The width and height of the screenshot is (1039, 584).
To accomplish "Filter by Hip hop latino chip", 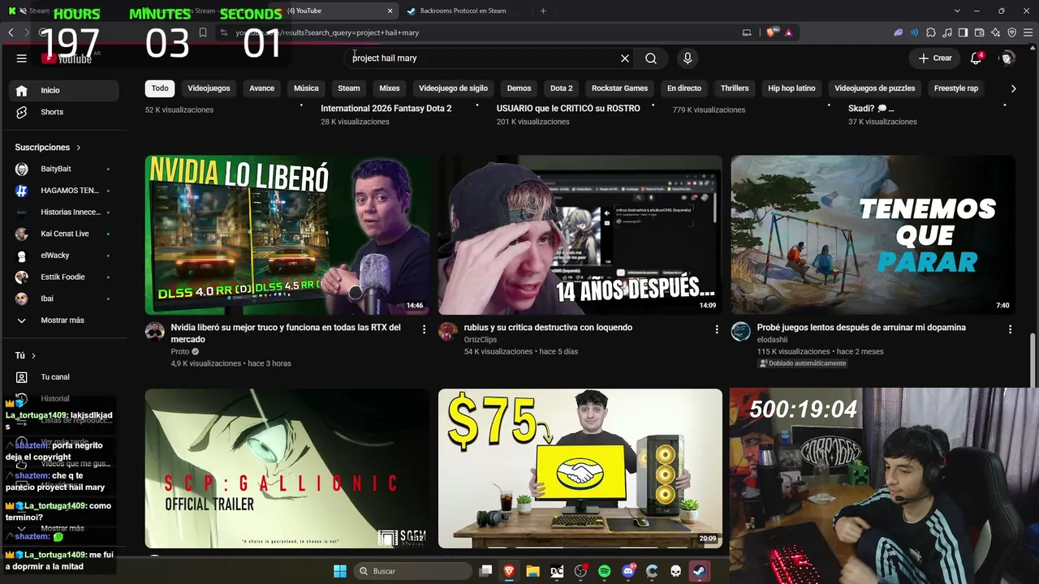I will point(791,88).
